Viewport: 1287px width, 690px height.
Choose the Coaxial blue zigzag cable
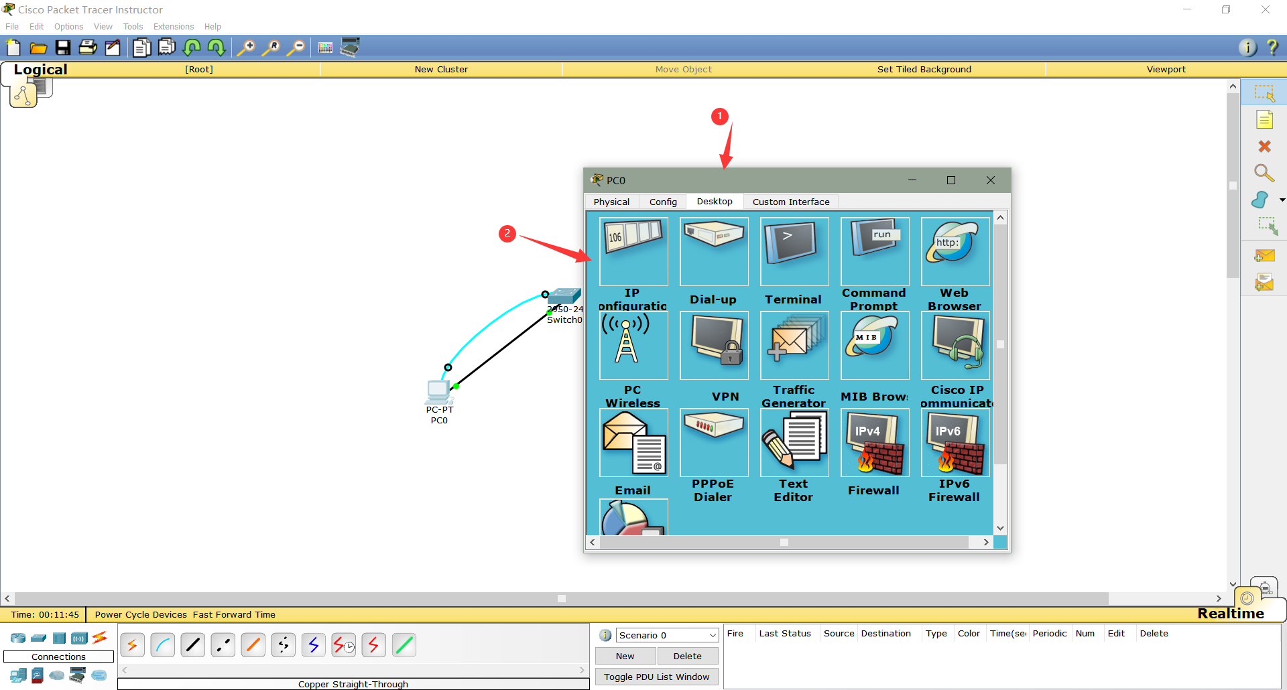tap(313, 645)
